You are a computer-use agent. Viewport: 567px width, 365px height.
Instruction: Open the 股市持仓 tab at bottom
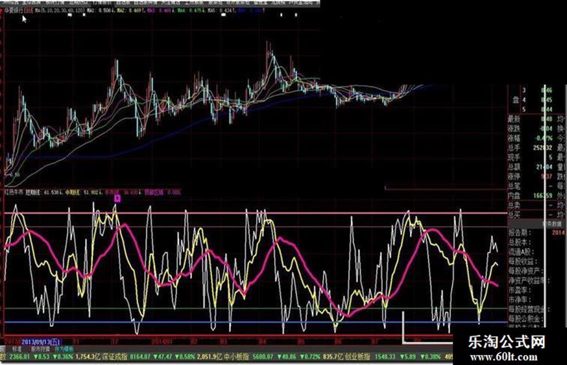coord(40,349)
